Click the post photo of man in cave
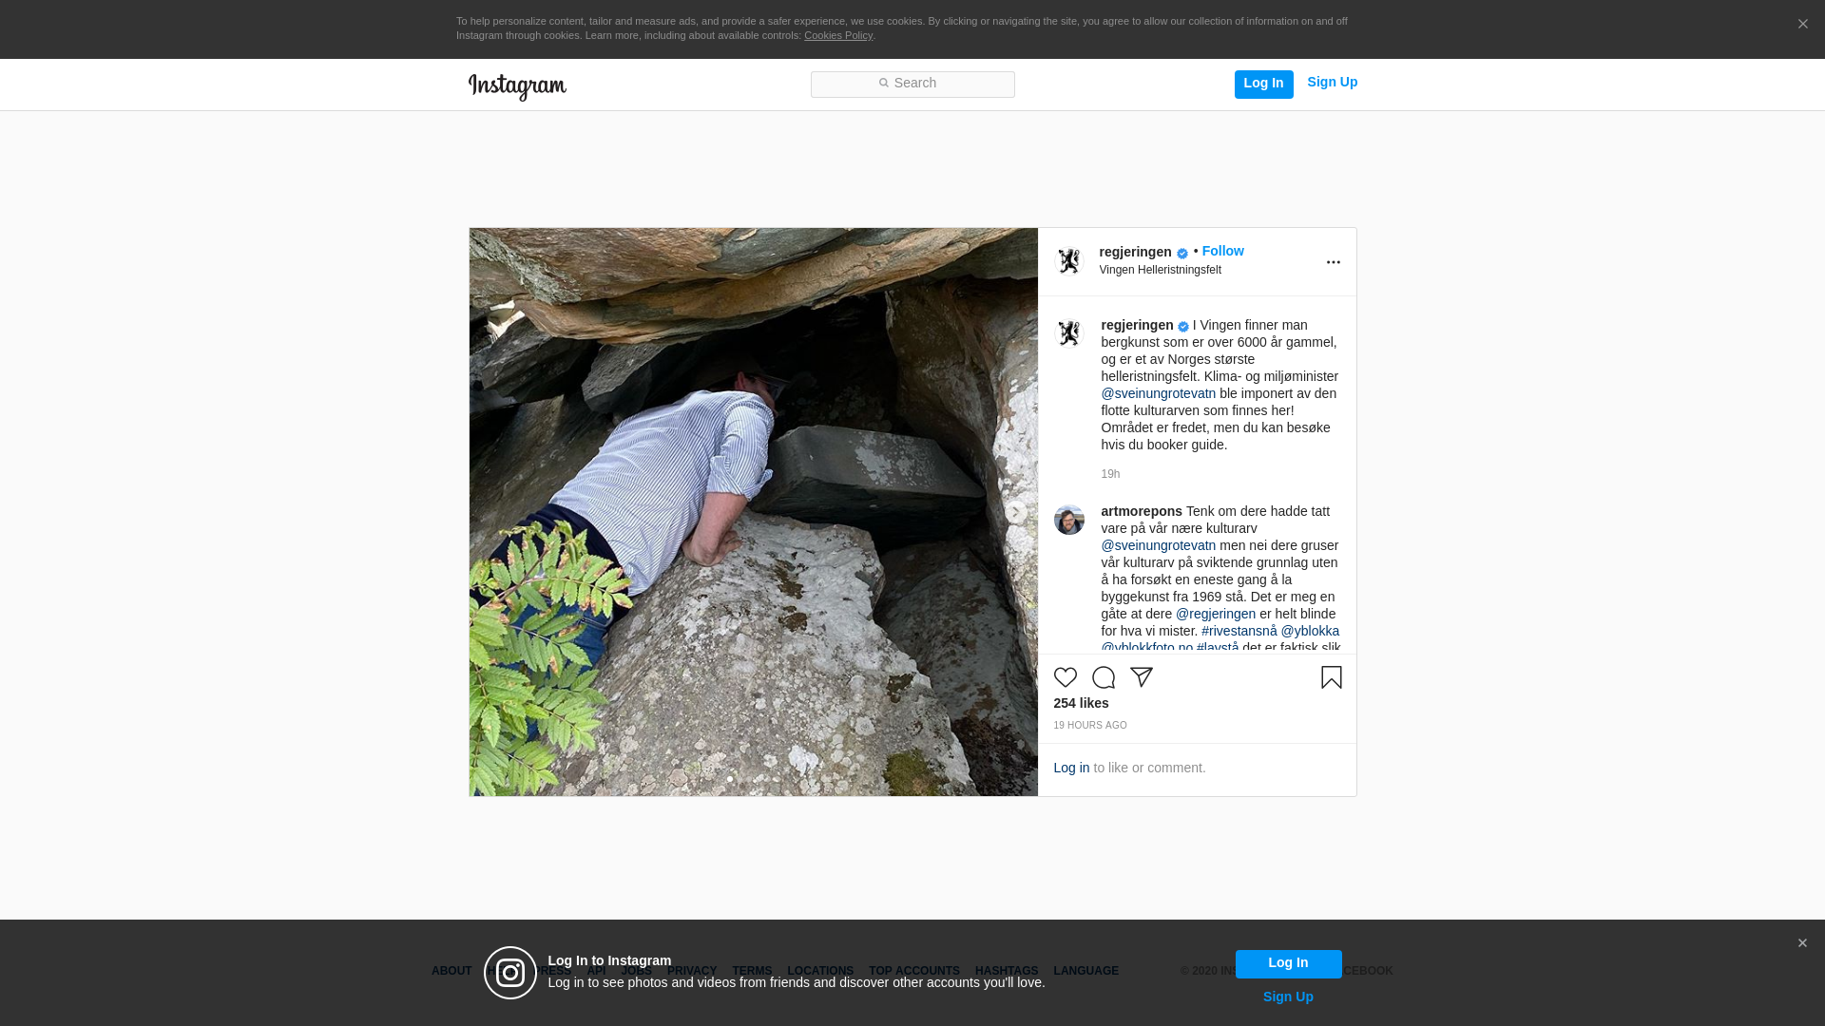1825x1026 pixels. point(753,512)
